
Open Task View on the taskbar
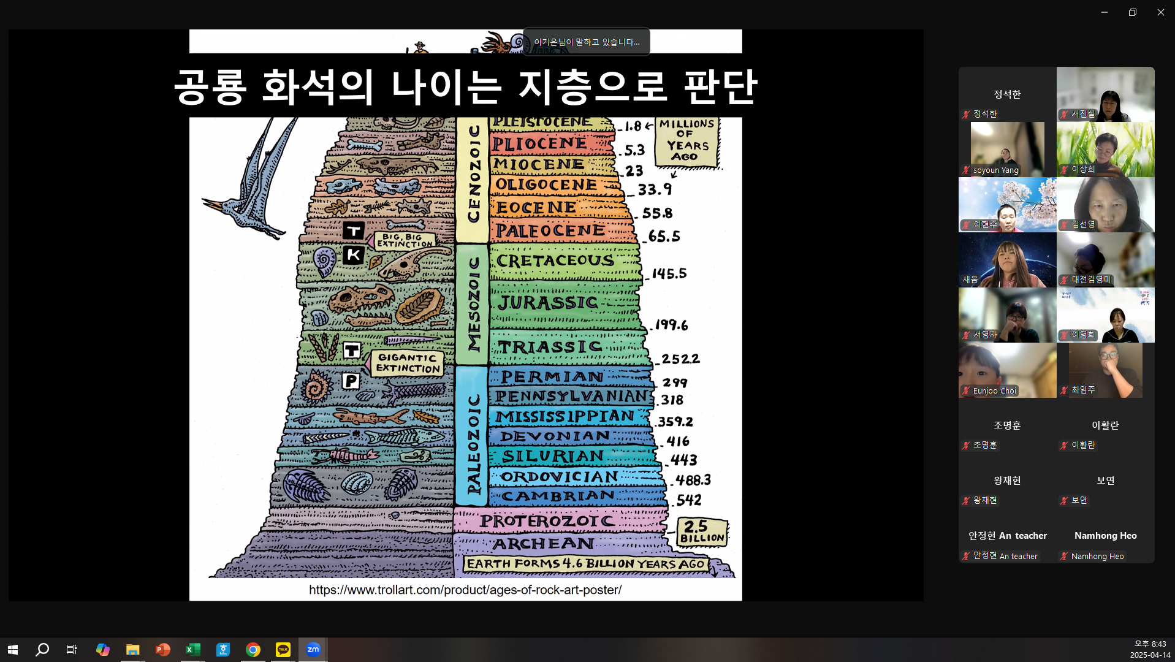[72, 650]
